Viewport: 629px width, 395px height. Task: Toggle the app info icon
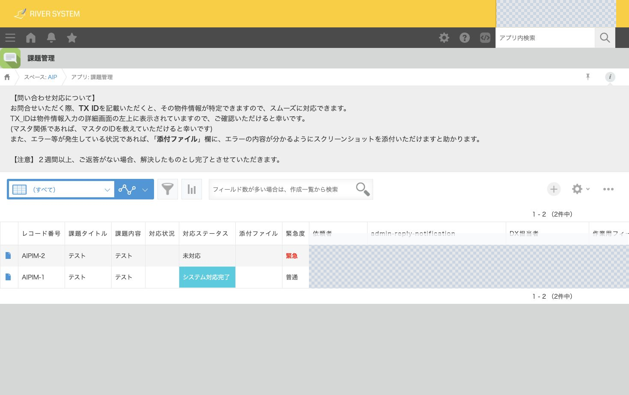coord(610,77)
